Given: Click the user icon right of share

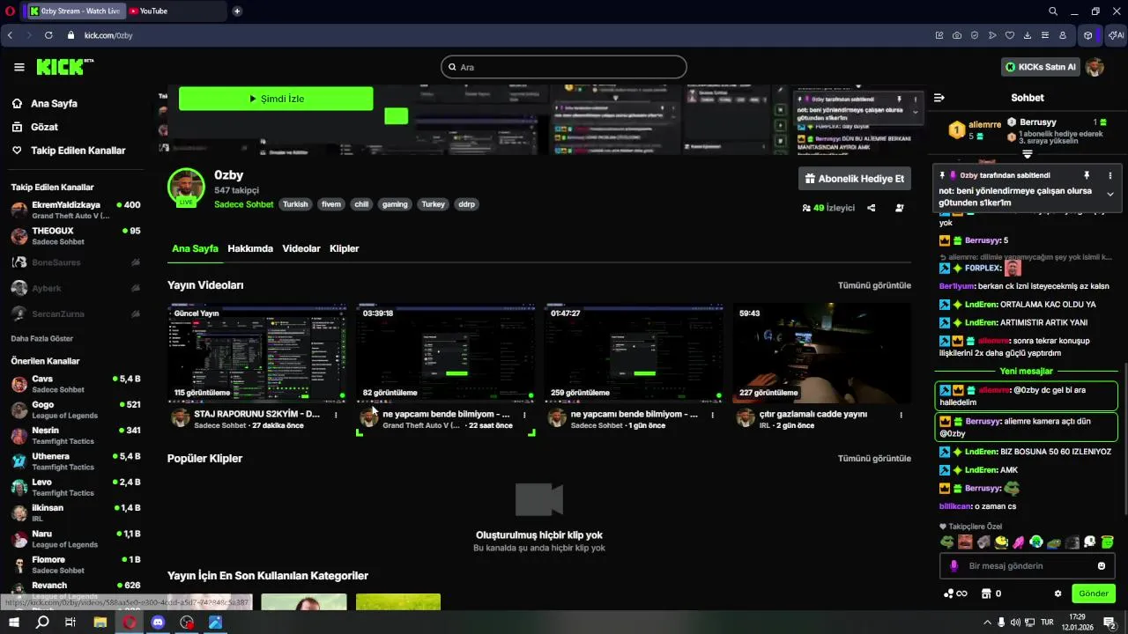Looking at the screenshot, I should (x=900, y=209).
